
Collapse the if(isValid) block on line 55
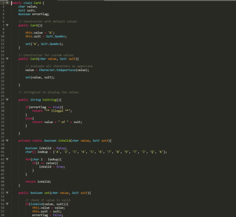click(7, 204)
